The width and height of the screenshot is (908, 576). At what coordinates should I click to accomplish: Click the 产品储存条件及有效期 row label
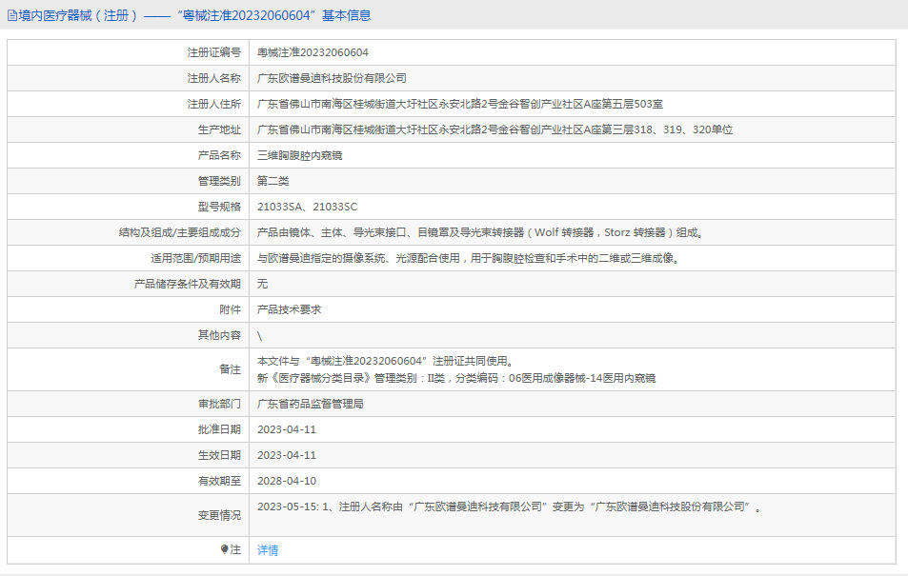click(188, 284)
